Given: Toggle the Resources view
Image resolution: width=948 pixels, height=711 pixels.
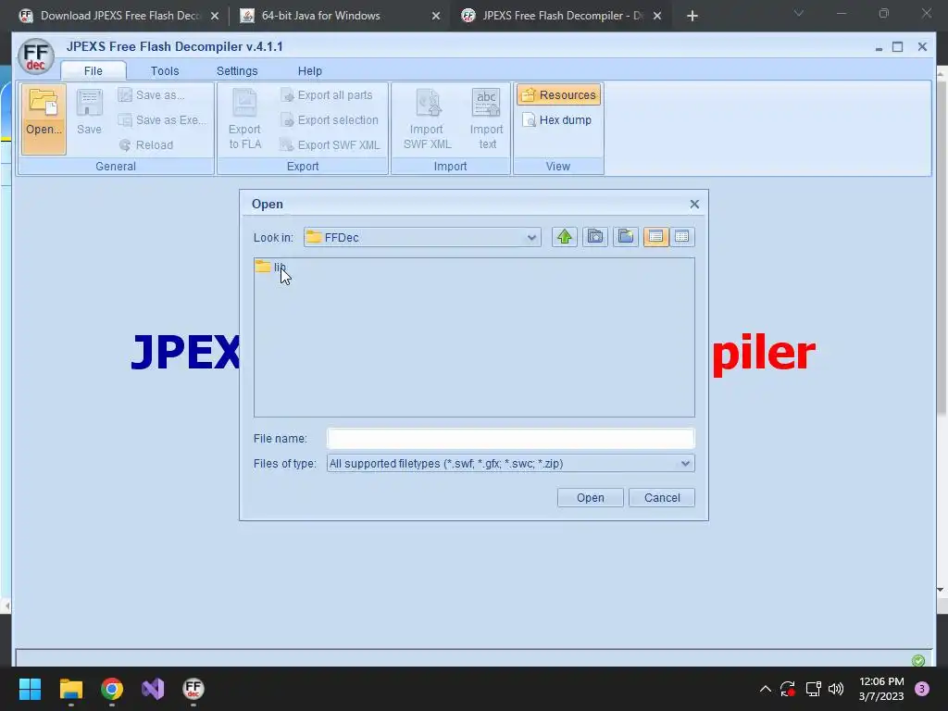Looking at the screenshot, I should 558,95.
